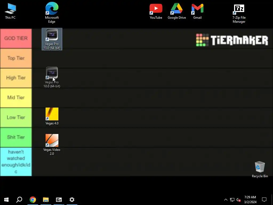Launch Microsoft Edge desktop shortcut
Viewport: 273px width, 205px height.
[x=52, y=13]
